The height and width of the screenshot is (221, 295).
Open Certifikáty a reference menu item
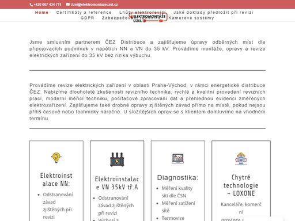click(84, 13)
